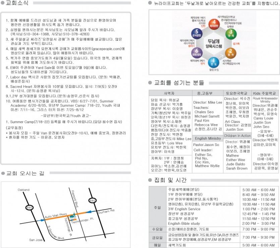The height and width of the screenshot is (248, 280).
Task: Click the 수요일 순장/예비순장훈련, 기도회 entry
Action: 188,229
